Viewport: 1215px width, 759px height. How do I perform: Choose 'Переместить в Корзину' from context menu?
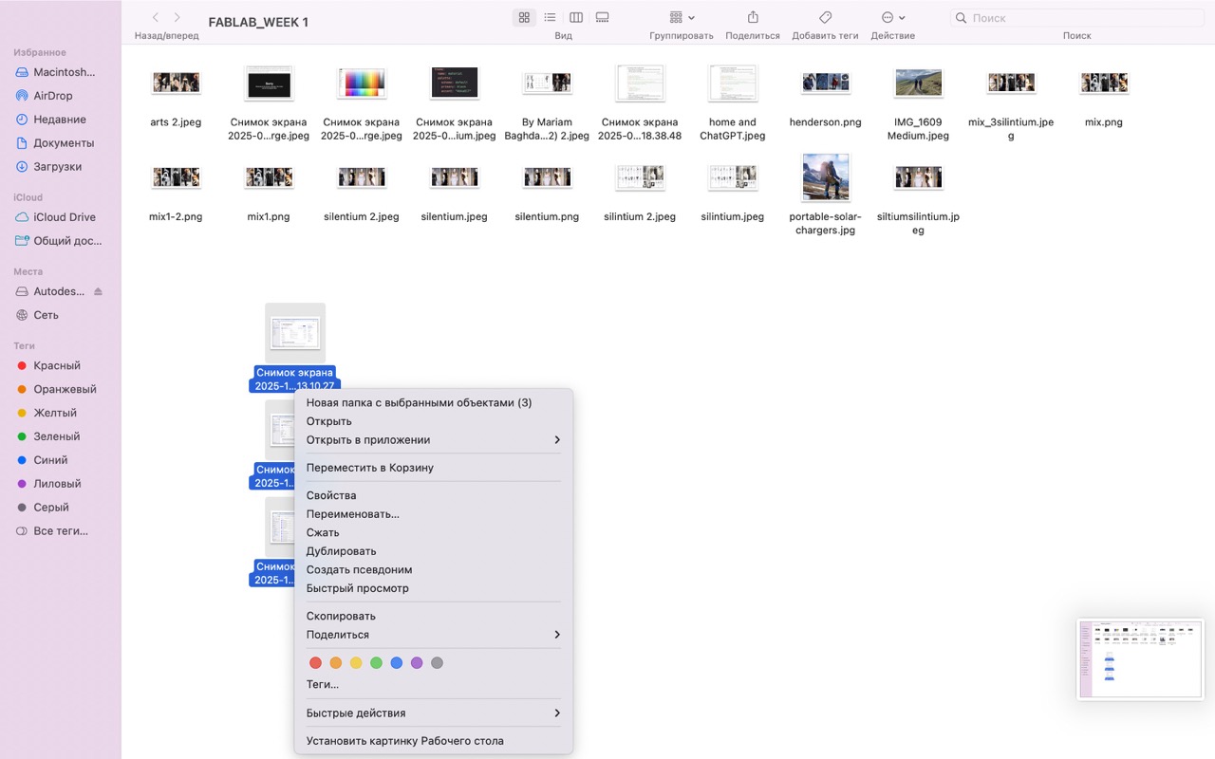[370, 468]
